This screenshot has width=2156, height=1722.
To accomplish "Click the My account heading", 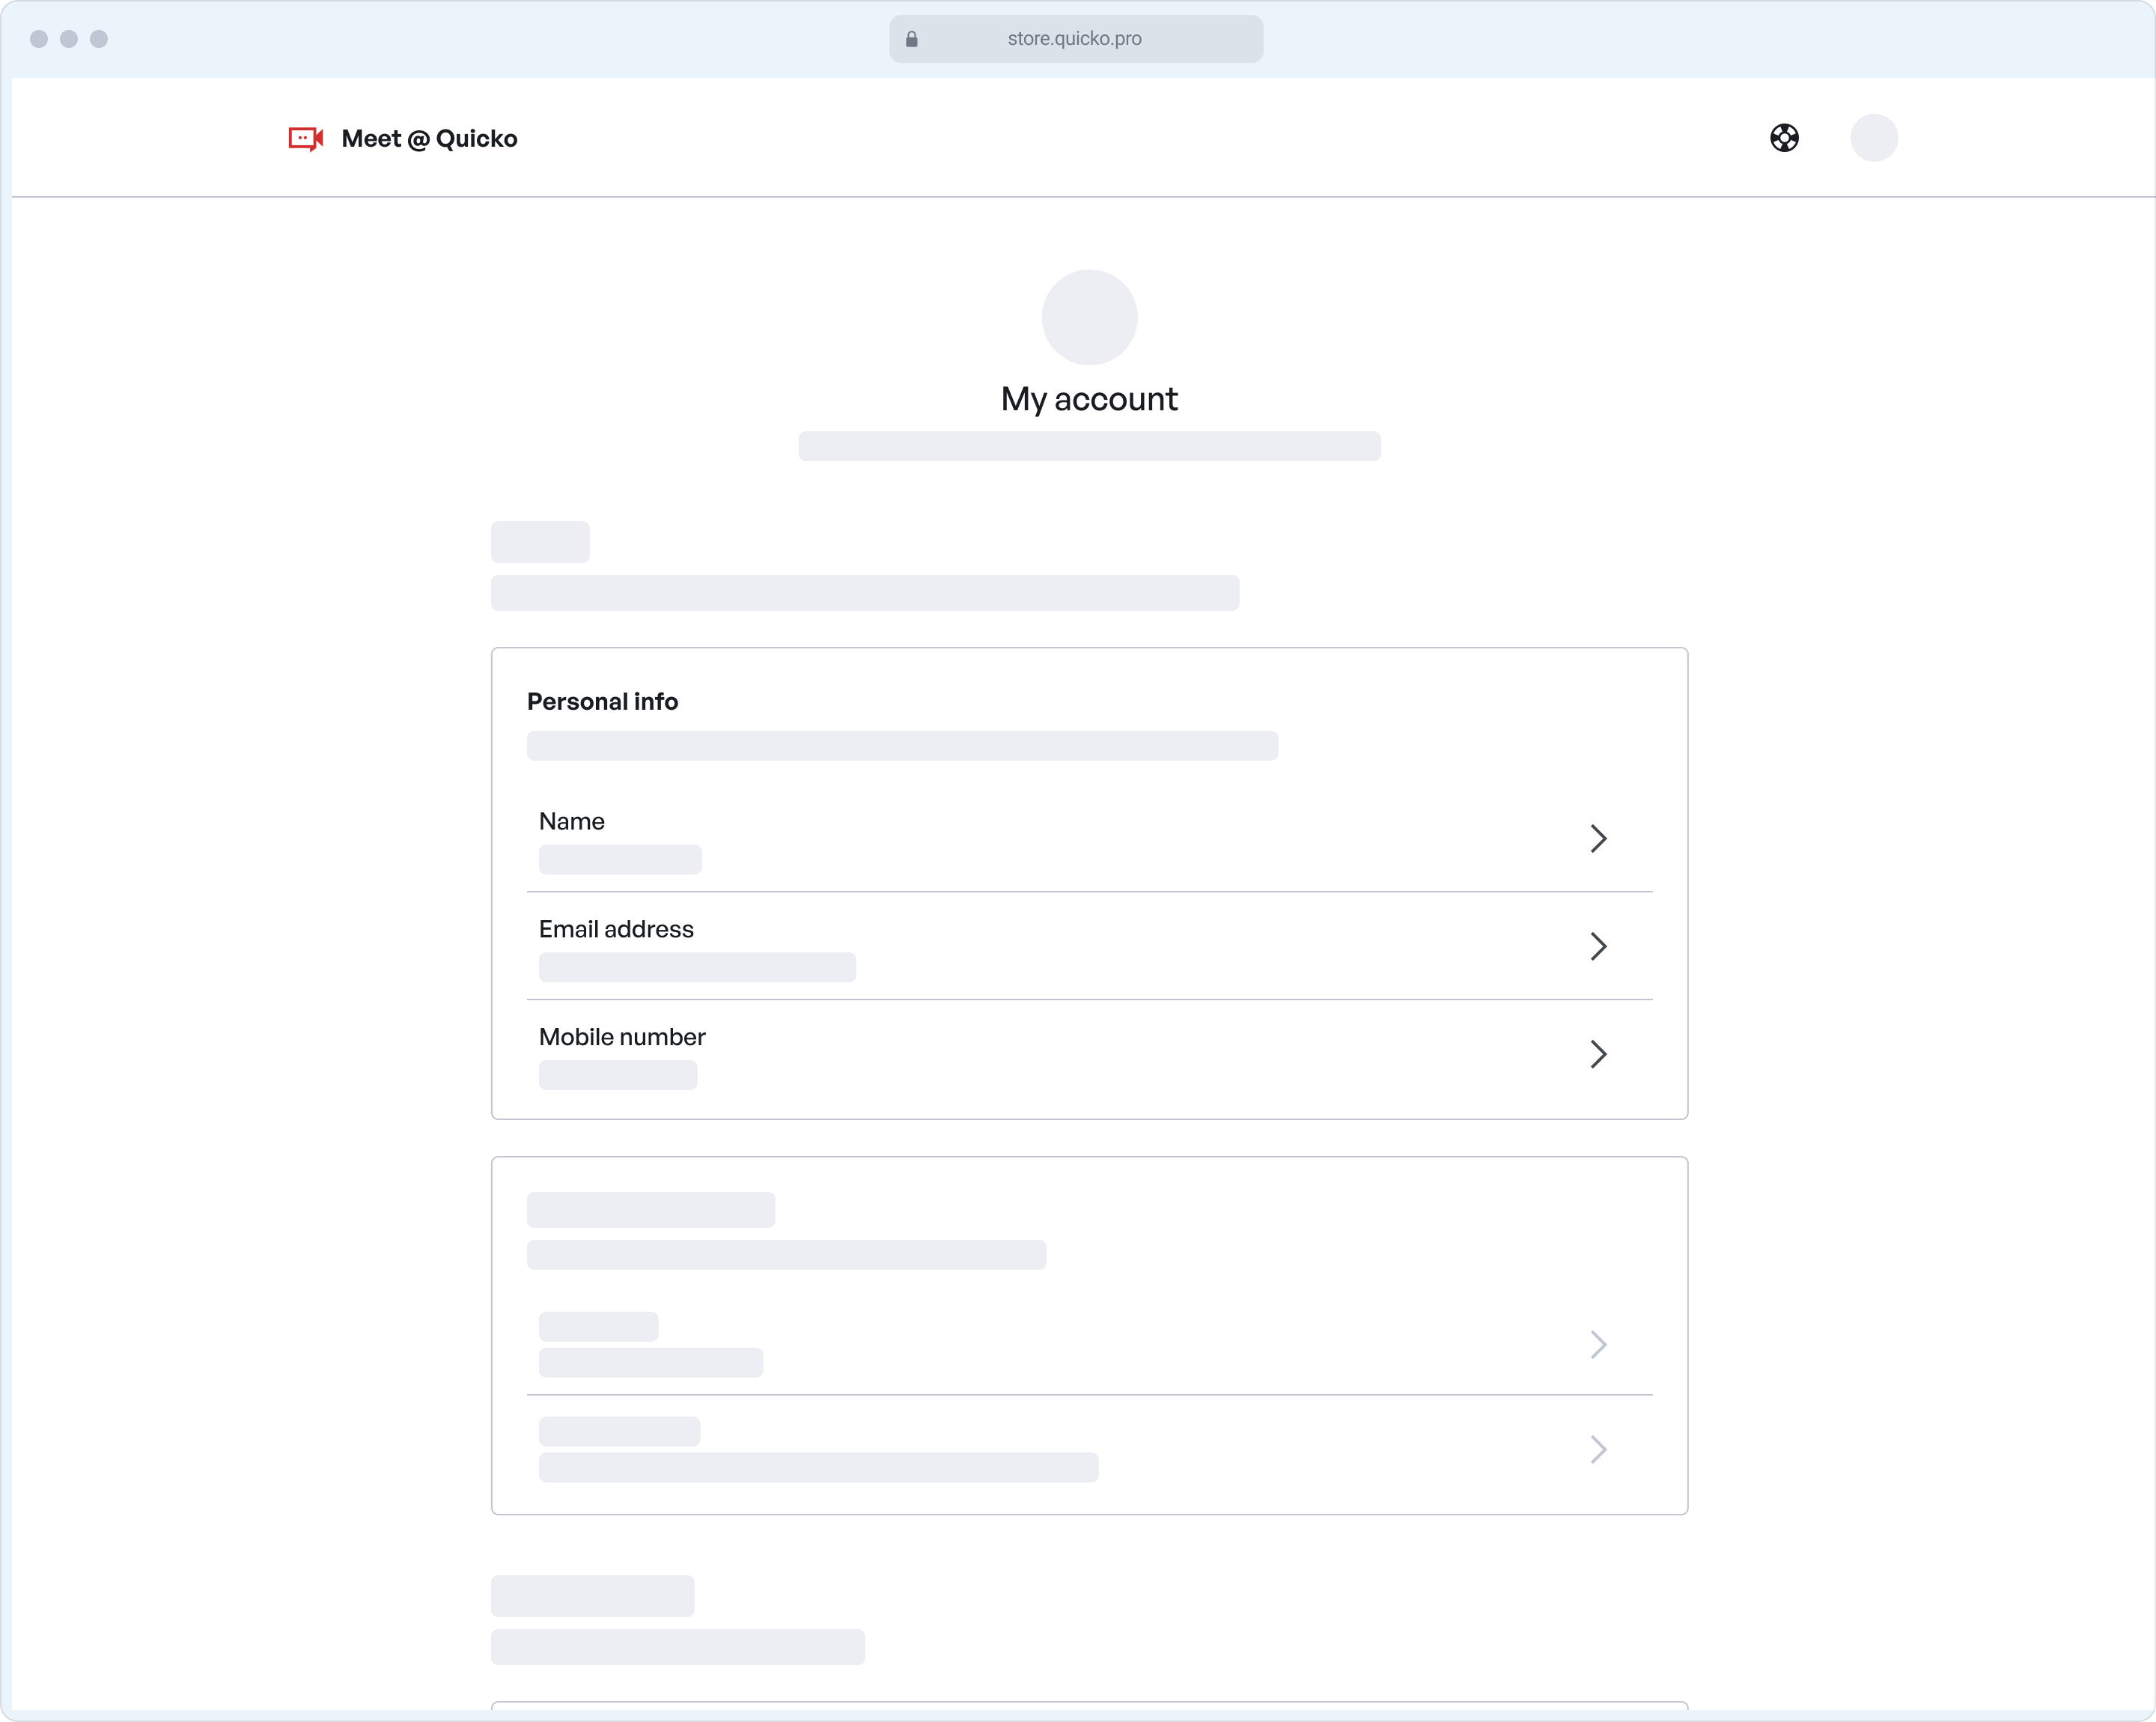I will [x=1089, y=399].
